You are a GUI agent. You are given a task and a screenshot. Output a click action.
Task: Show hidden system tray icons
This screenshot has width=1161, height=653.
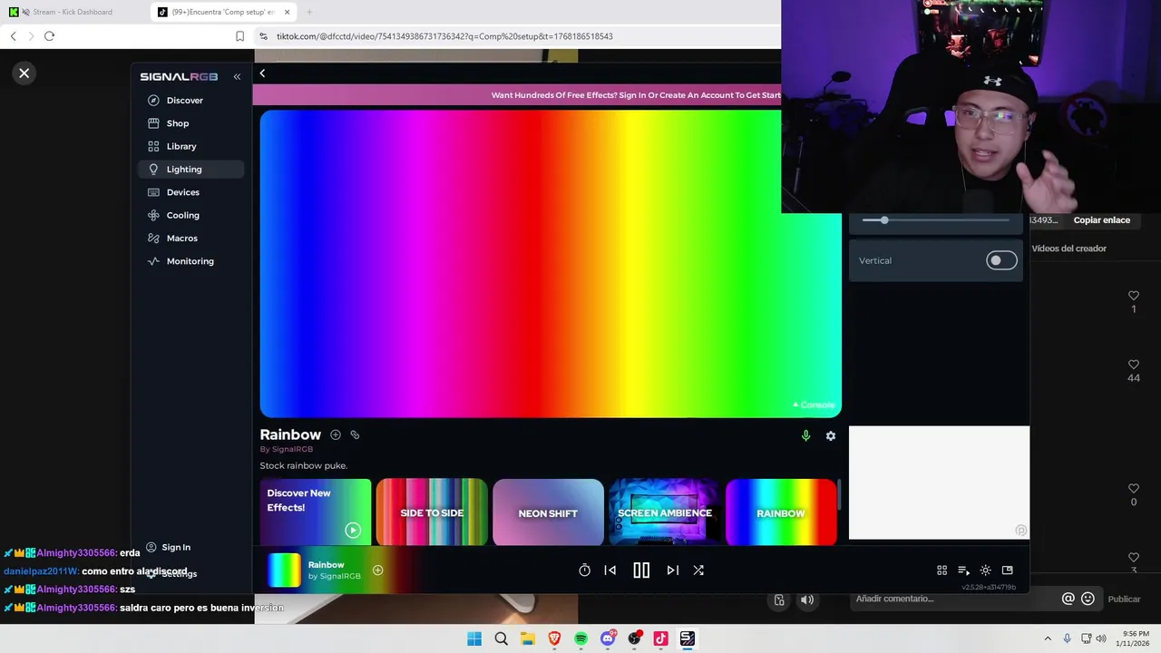1048,638
